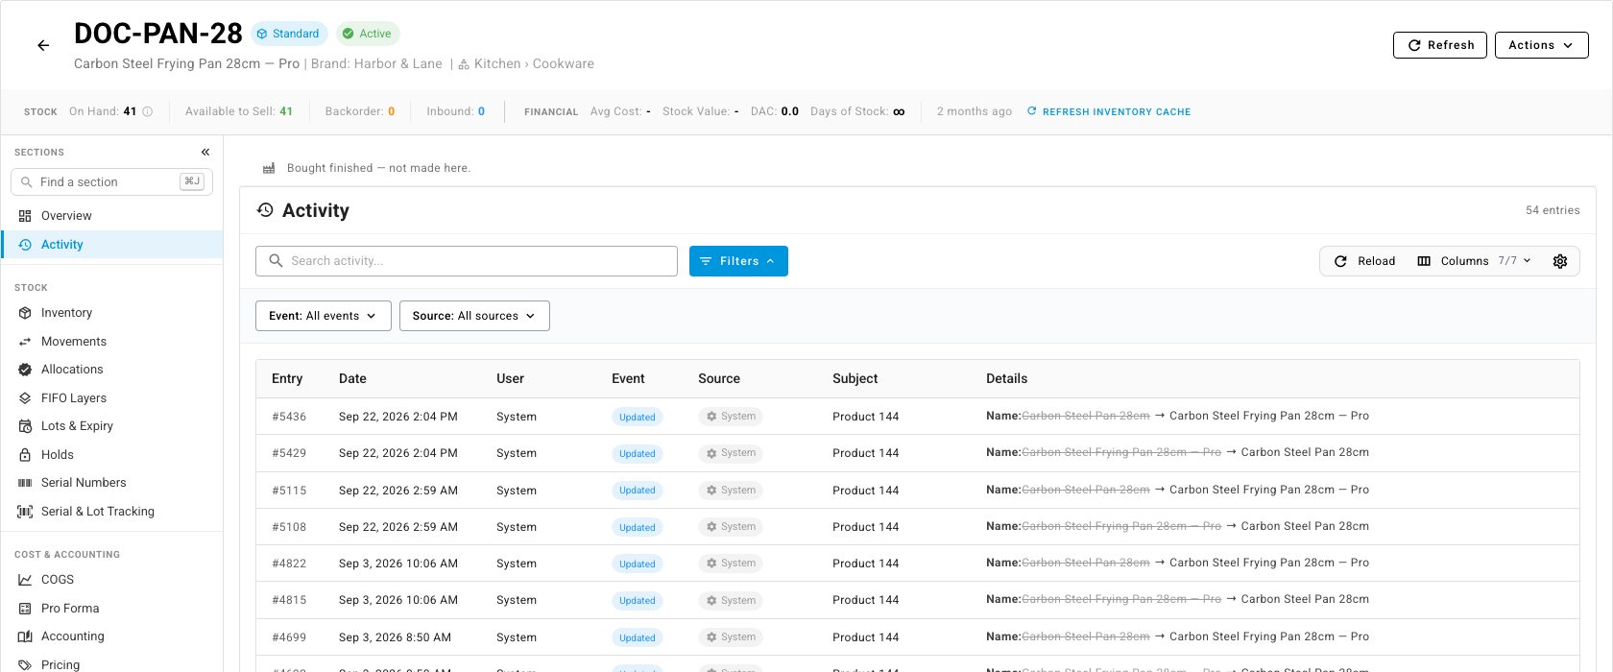The height and width of the screenshot is (672, 1613).
Task: Click the Kitchen category breadcrumb
Action: [497, 64]
